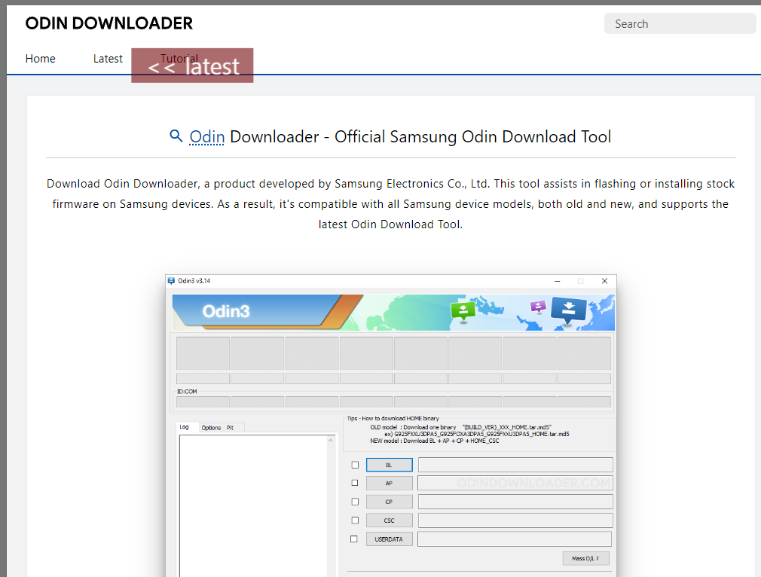Tick the CSC checkbox
761x577 pixels.
356,521
